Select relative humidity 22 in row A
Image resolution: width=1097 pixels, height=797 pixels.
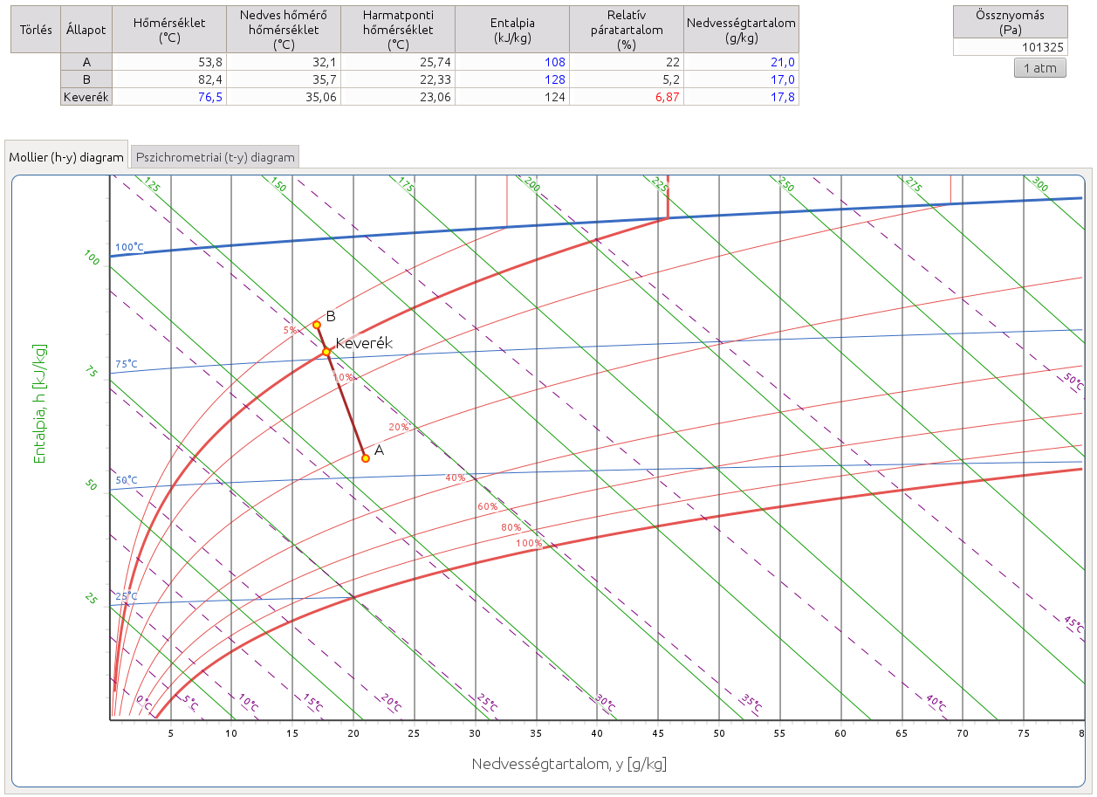point(627,62)
